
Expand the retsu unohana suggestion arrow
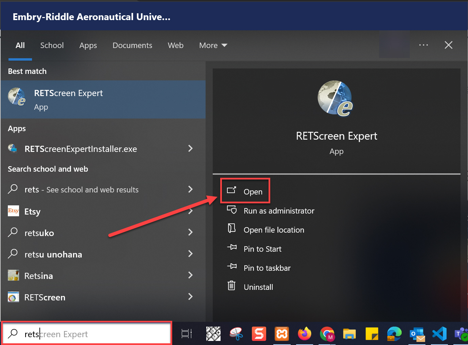pos(190,253)
